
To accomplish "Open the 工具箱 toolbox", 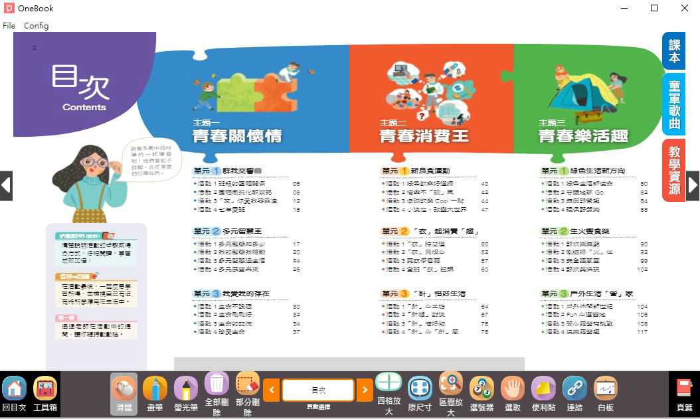I will 45,394.
